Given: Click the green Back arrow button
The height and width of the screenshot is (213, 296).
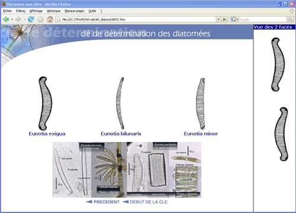Looking at the screenshot, I should pyautogui.click(x=6, y=19).
